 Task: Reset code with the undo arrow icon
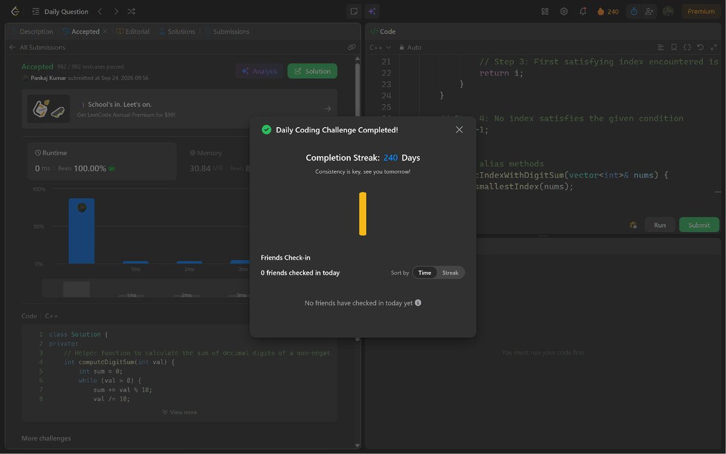click(700, 47)
